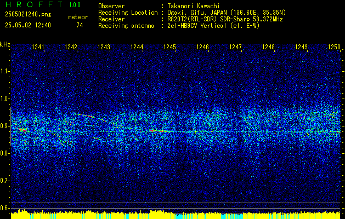Click the date 25.05.02 12:40

pos(28,25)
